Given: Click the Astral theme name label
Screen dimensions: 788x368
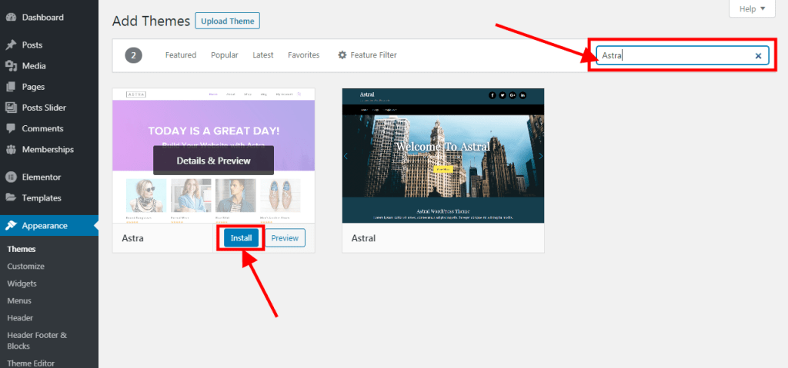Looking at the screenshot, I should click(363, 238).
